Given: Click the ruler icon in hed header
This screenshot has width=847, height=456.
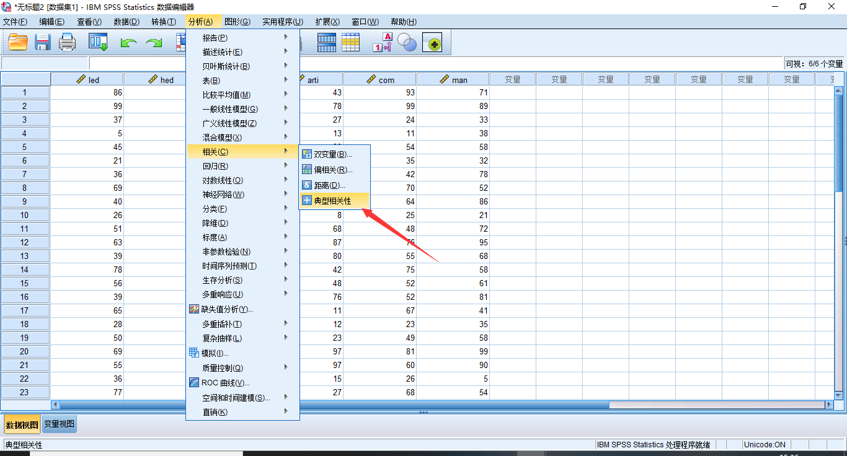Looking at the screenshot, I should (x=153, y=79).
